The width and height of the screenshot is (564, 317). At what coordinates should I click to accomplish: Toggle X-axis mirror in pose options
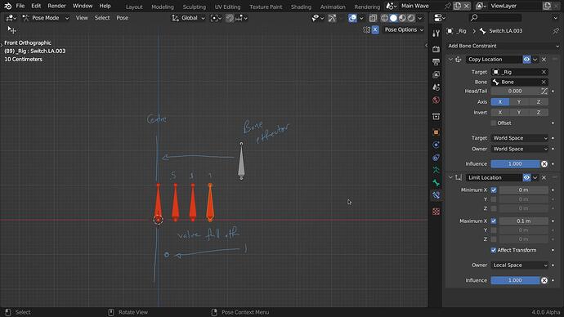pyautogui.click(x=375, y=30)
